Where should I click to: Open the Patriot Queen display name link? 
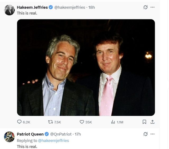[x=30, y=134]
